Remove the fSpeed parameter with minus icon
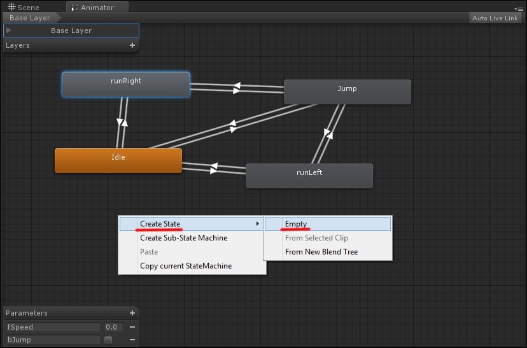This screenshot has width=527, height=348. [x=132, y=327]
